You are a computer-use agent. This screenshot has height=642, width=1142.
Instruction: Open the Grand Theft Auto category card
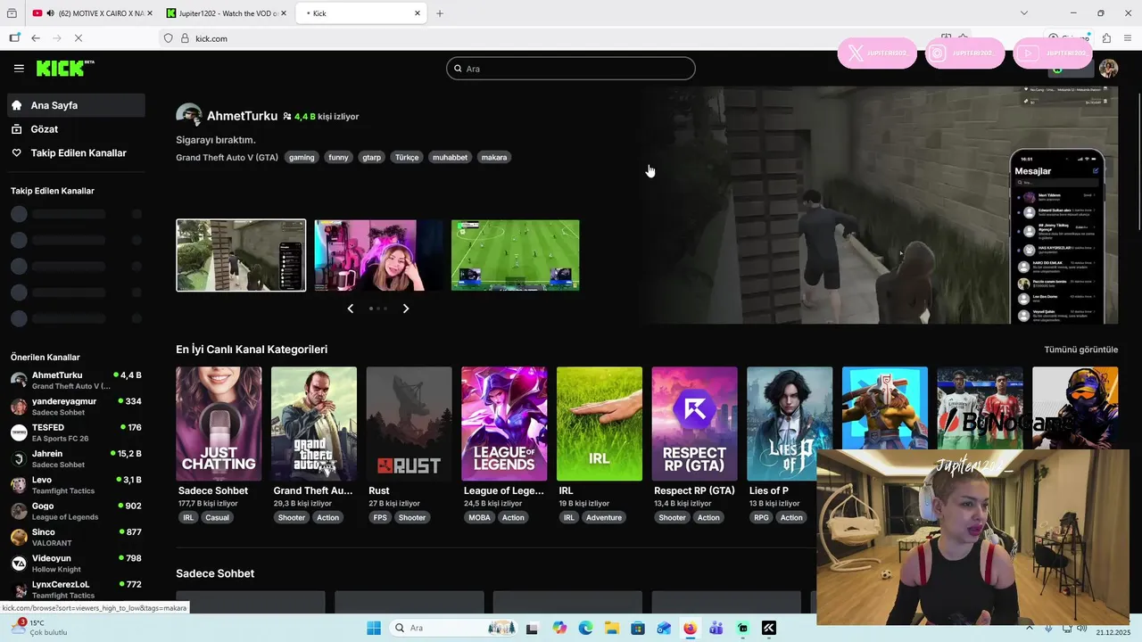[314, 424]
